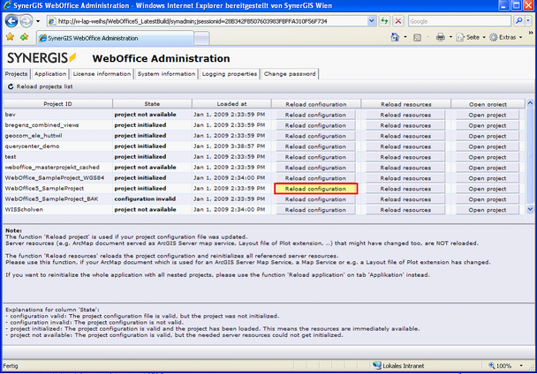The width and height of the screenshot is (537, 374).
Task: Open project WISScholven
Action: click(488, 210)
